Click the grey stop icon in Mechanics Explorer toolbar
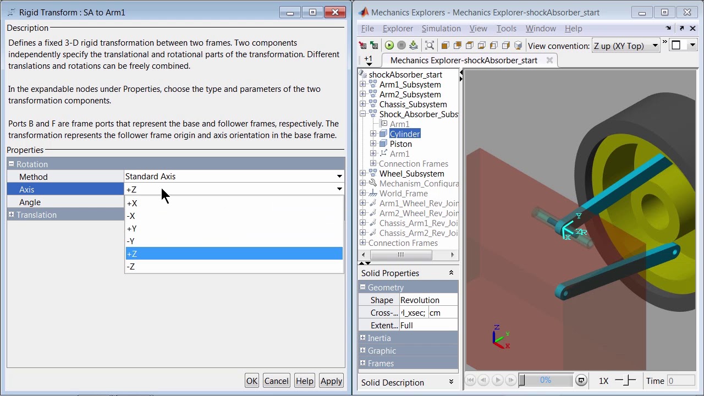 pos(402,46)
